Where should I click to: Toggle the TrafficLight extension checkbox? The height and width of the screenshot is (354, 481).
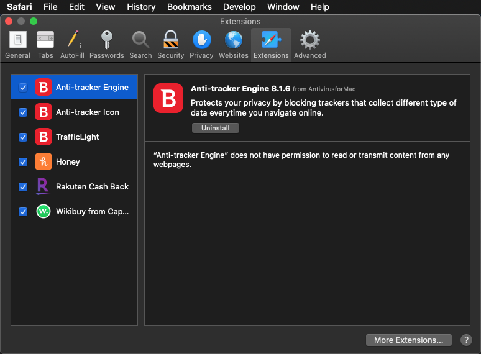coord(23,137)
